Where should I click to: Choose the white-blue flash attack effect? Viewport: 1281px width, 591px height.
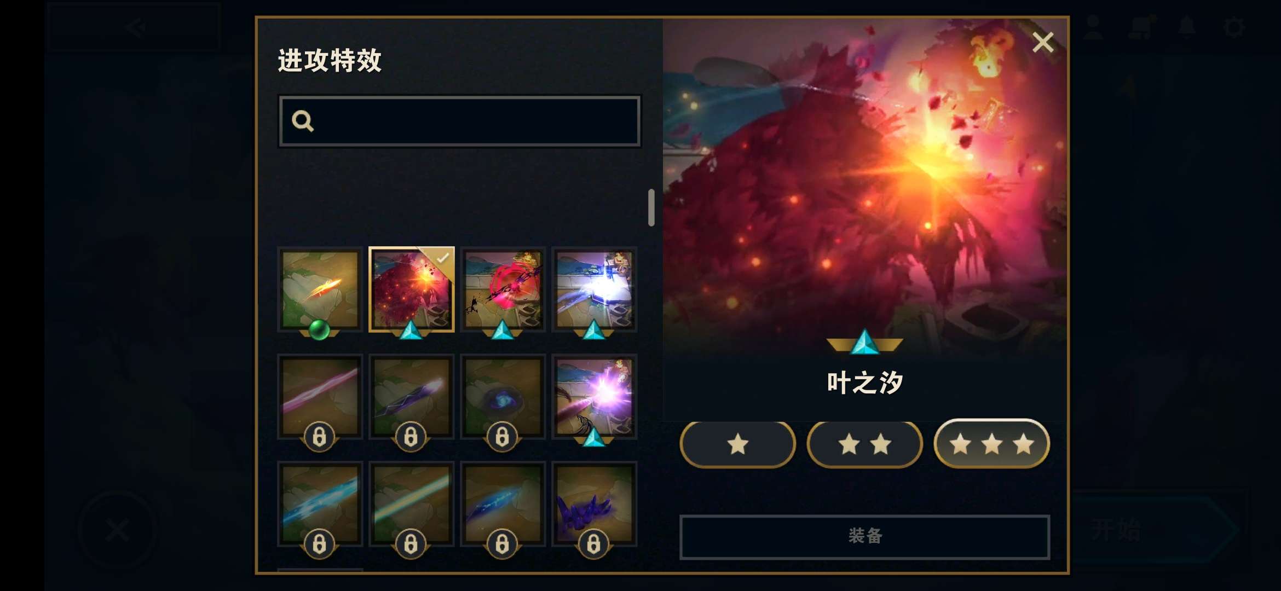click(595, 289)
